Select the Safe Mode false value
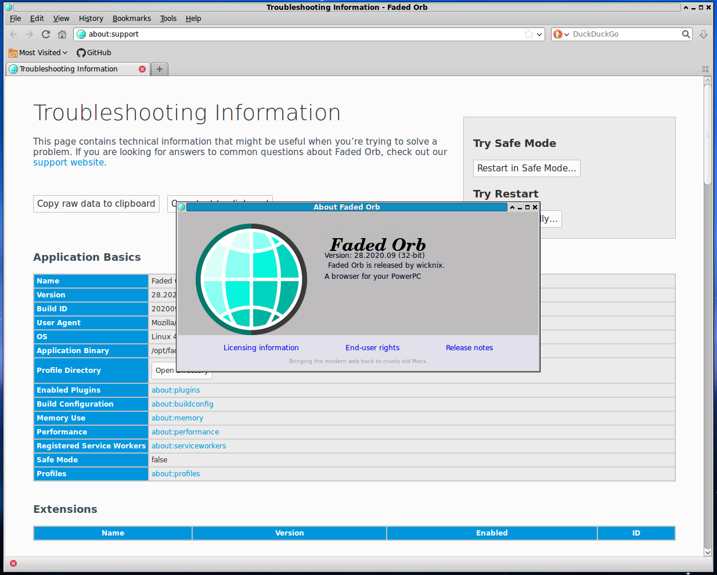This screenshot has width=717, height=575. (x=160, y=460)
